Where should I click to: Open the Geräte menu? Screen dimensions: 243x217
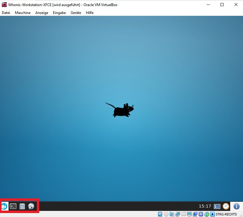pyautogui.click(x=76, y=13)
